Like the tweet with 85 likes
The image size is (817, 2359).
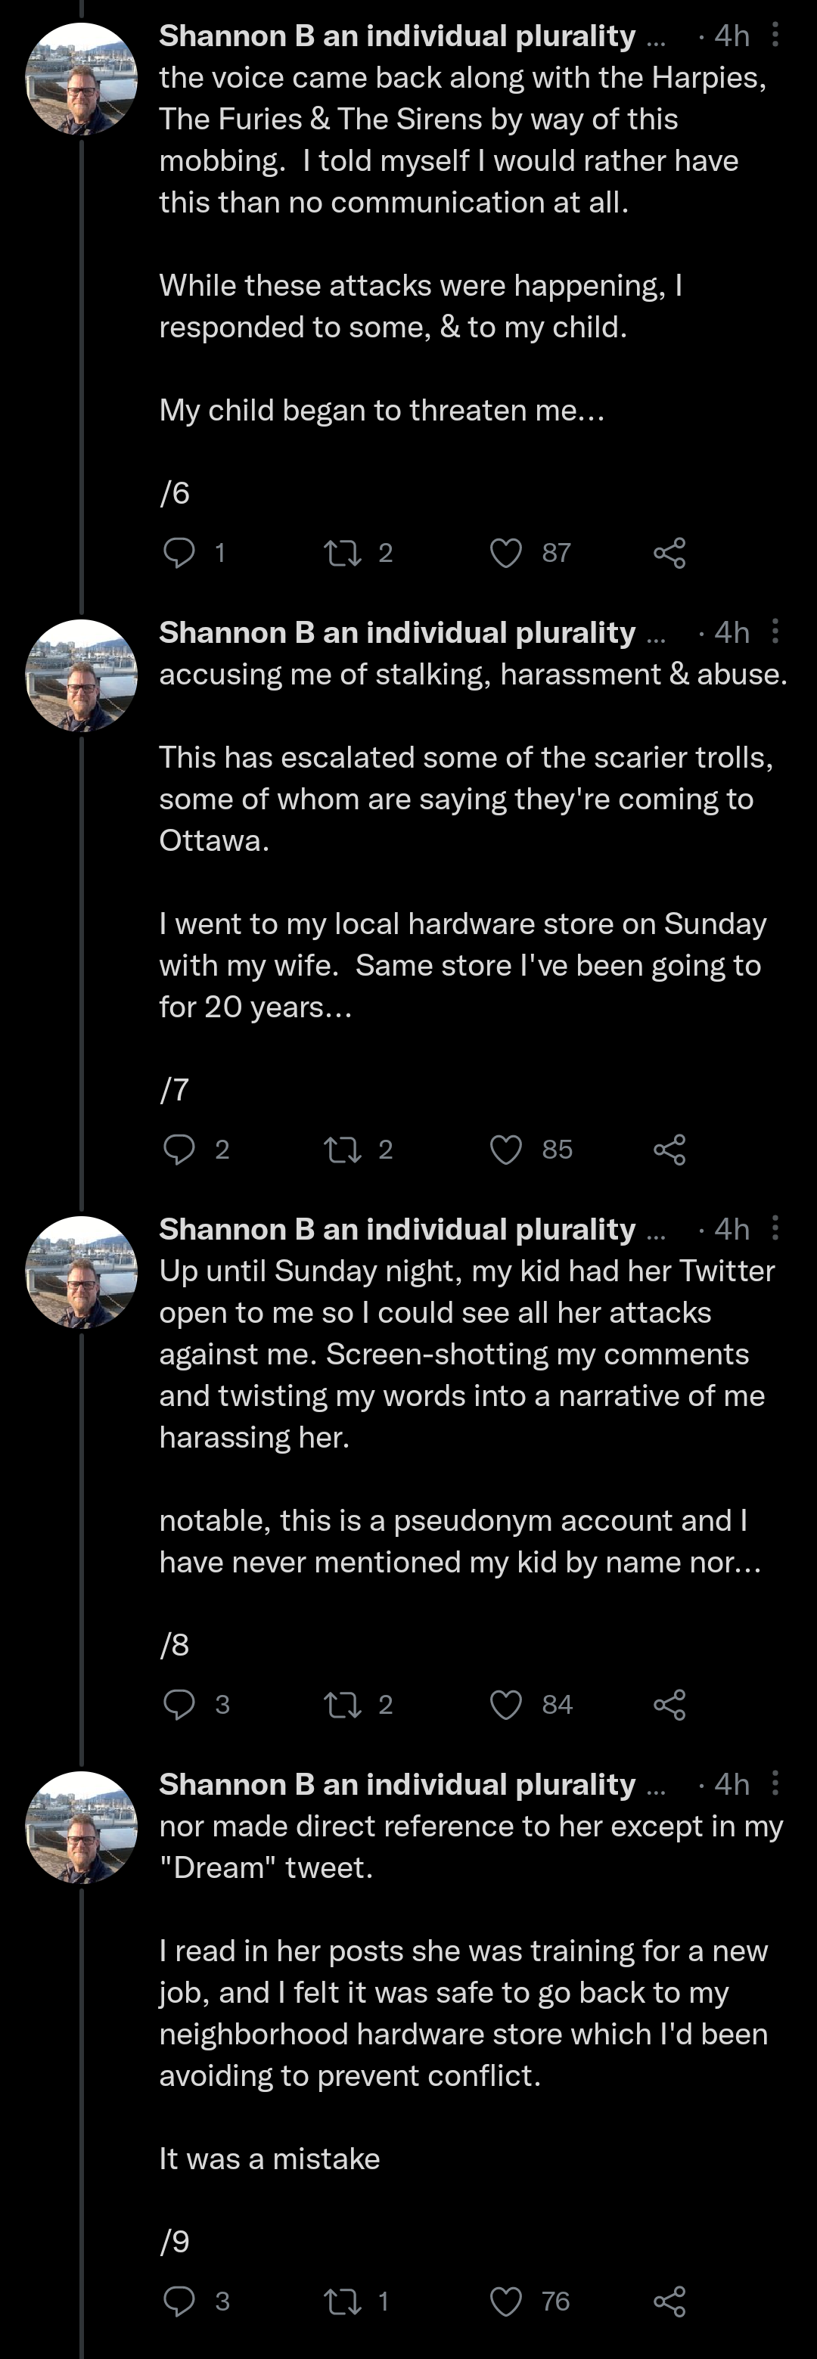pos(505,1150)
